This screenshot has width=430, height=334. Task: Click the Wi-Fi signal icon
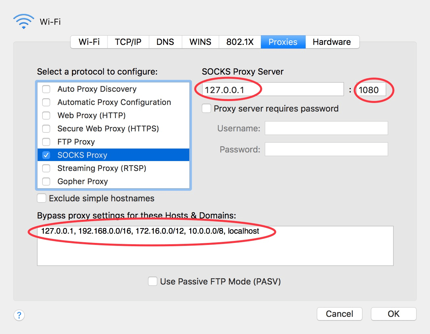click(x=24, y=21)
